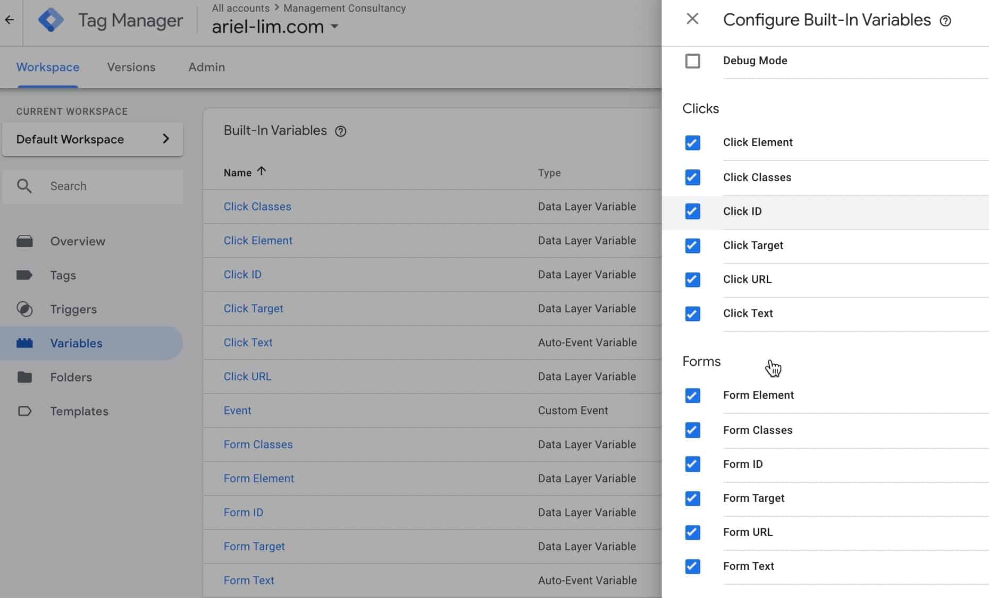Expand the ariel-lim.com container dropdown
Viewport: 989px width, 598px height.
coord(334,26)
